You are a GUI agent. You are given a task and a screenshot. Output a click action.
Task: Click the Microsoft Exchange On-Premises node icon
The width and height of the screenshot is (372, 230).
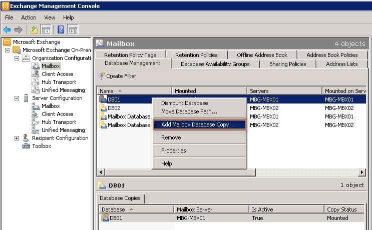coord(17,50)
